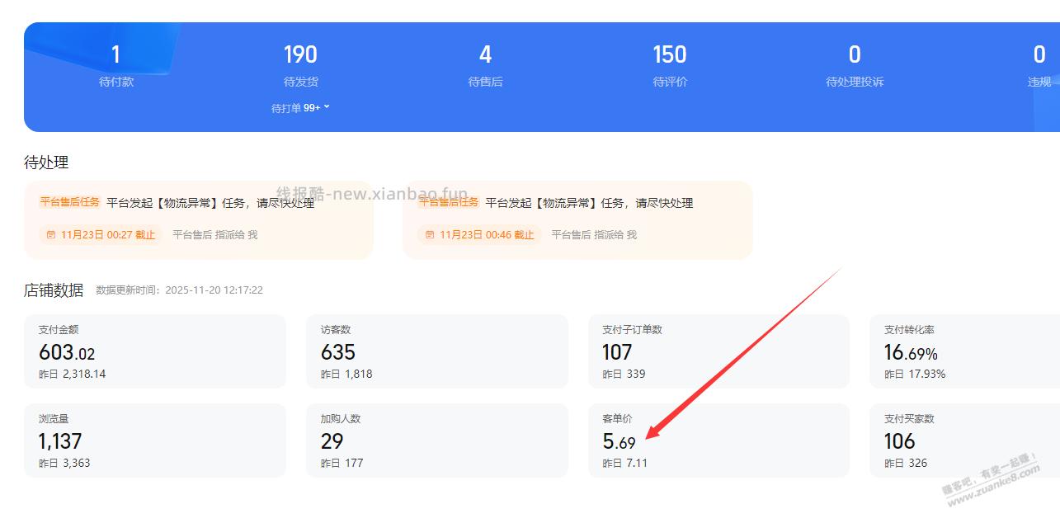The image size is (1060, 523).
Task: Click yesterday's value 昨日 339
Action: pyautogui.click(x=624, y=374)
